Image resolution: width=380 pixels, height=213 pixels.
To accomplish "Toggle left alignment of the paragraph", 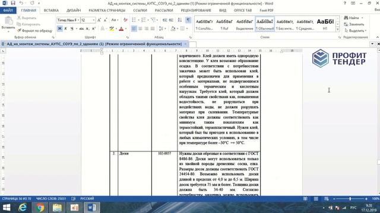I will (134, 29).
